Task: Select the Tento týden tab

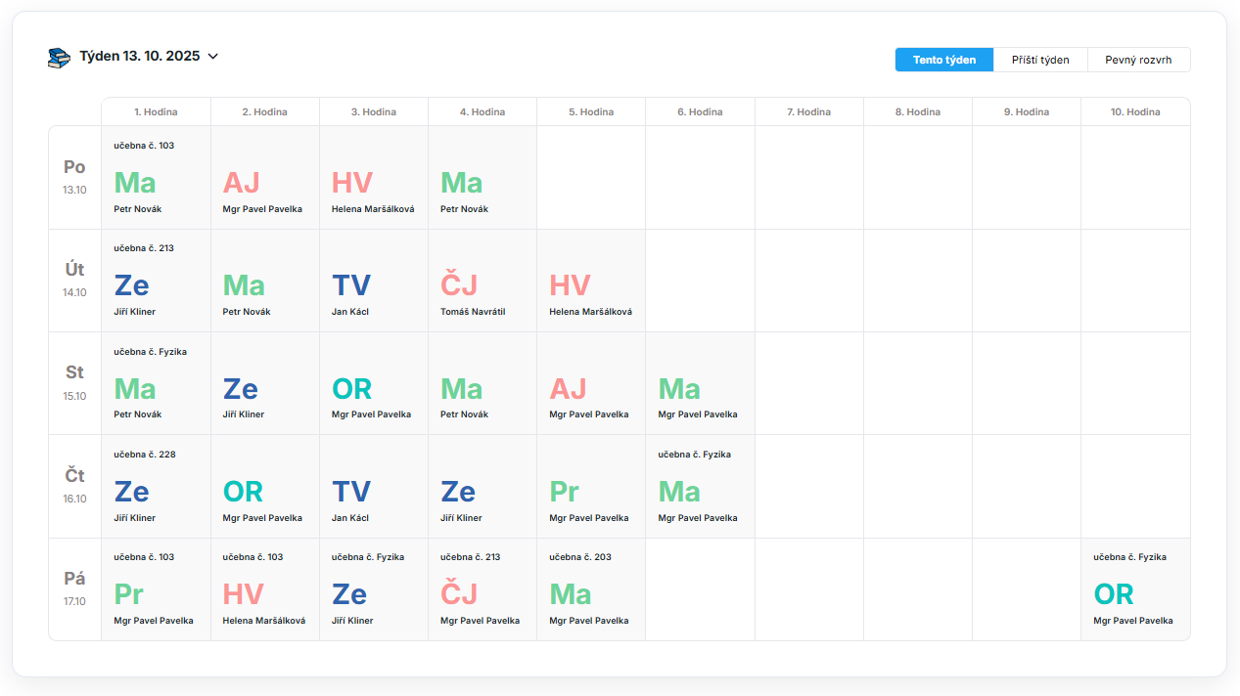Action: coord(944,60)
